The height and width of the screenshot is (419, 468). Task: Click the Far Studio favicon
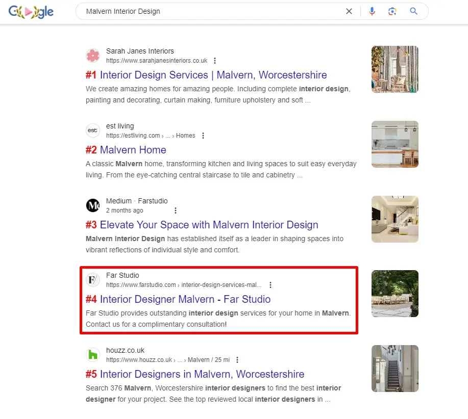(x=93, y=280)
